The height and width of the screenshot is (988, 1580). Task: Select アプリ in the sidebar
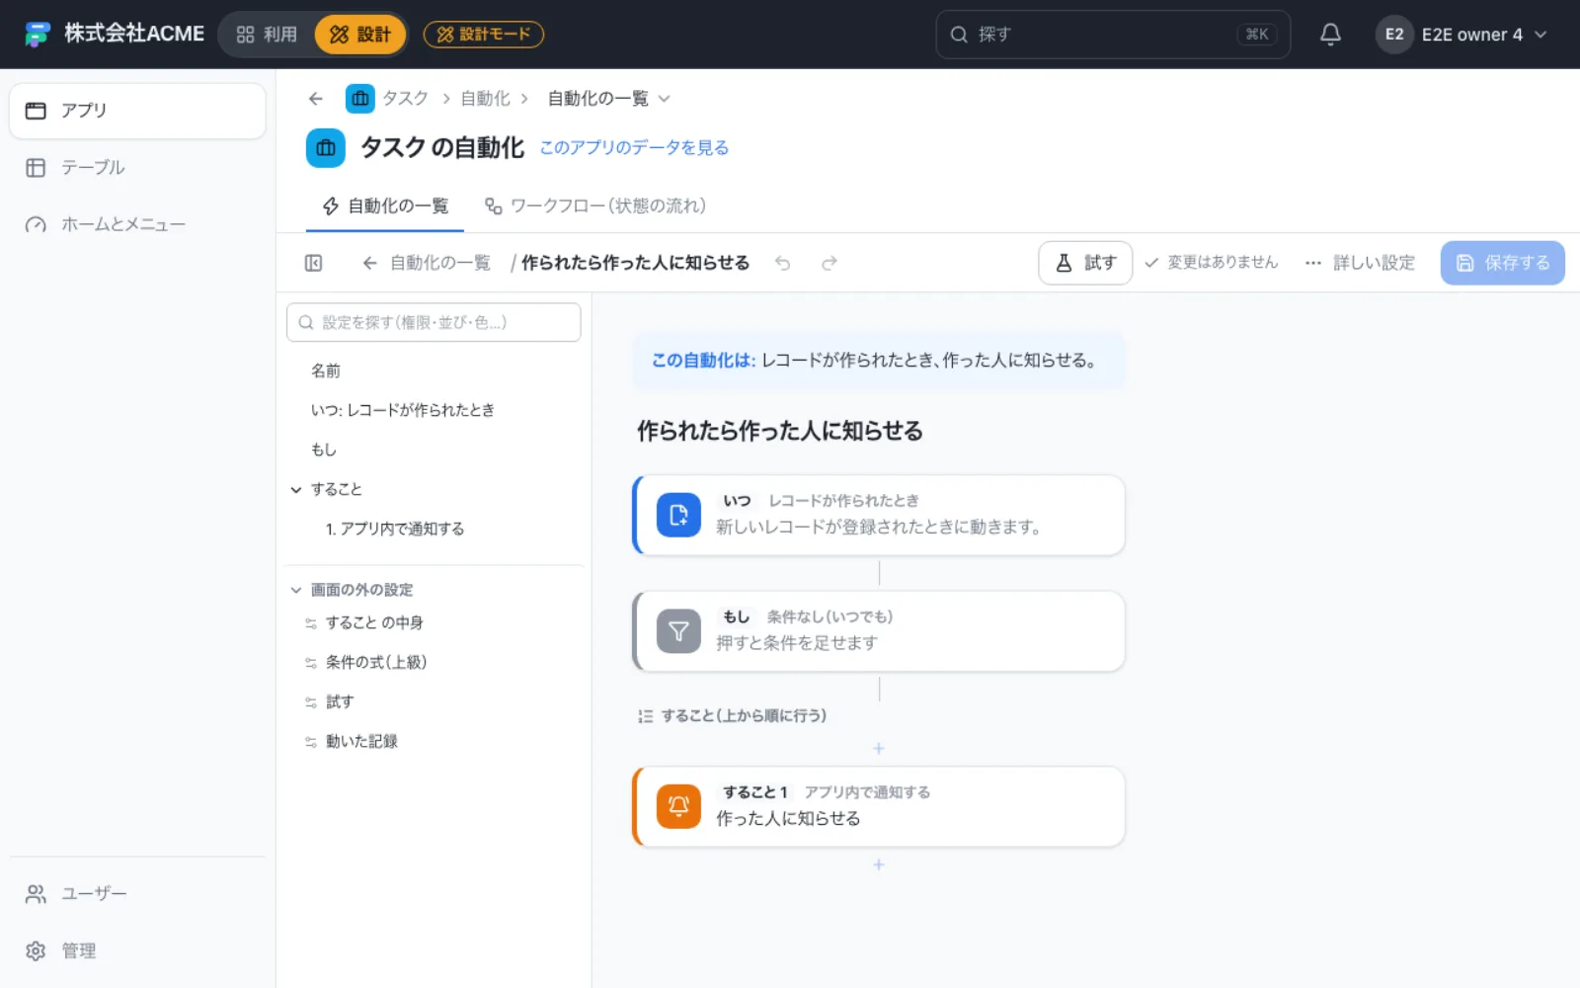pos(137,111)
